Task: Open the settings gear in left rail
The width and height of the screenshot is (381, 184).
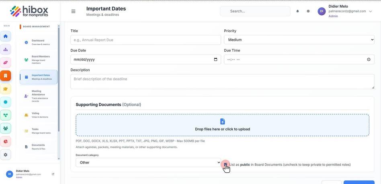Action: pos(6,155)
